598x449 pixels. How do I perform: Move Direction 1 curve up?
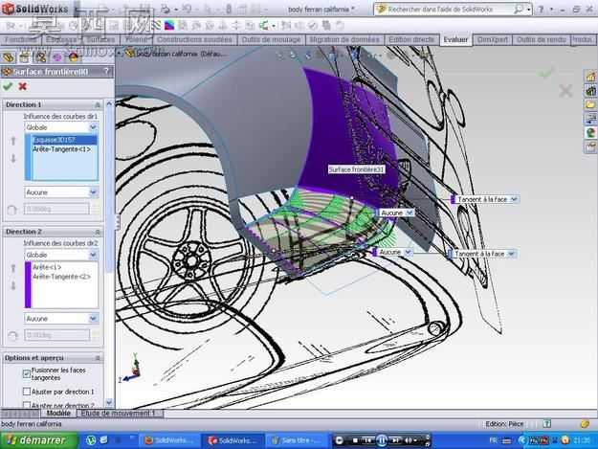[13, 141]
